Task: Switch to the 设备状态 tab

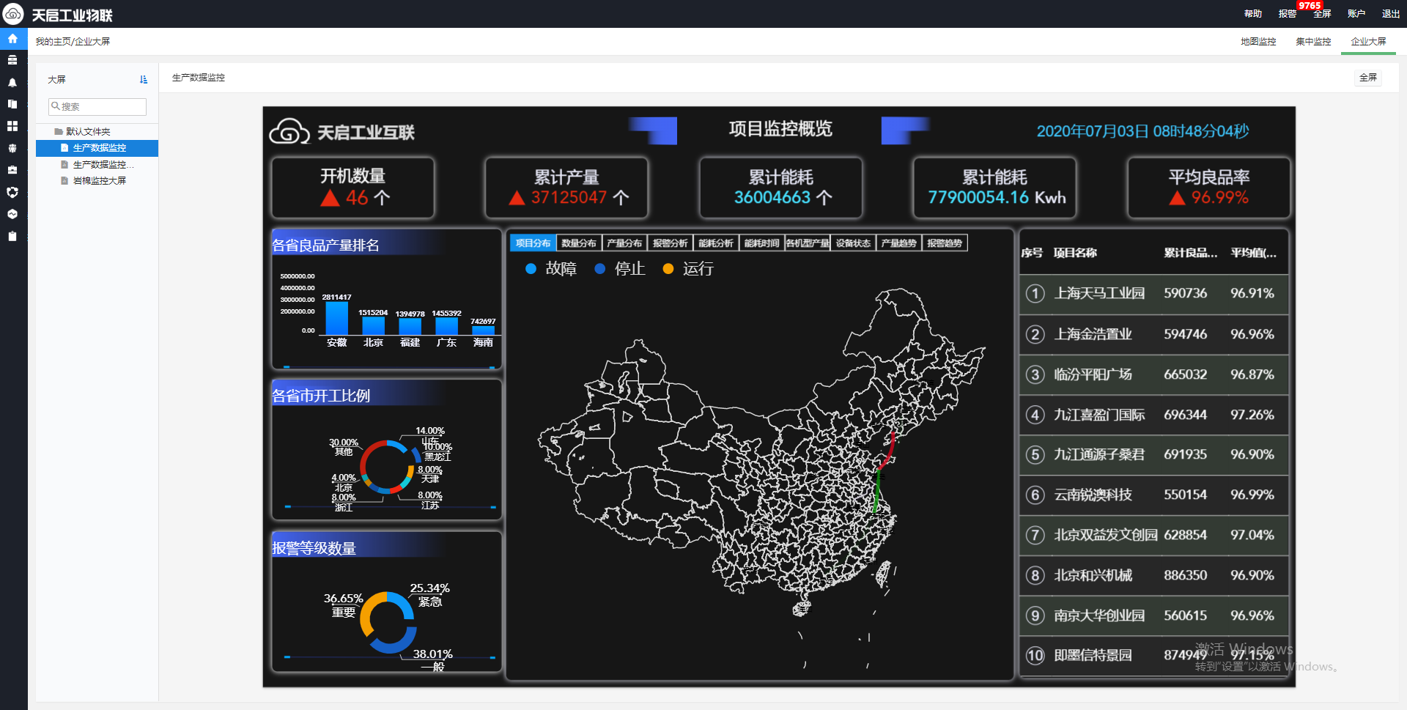Action: pos(853,243)
